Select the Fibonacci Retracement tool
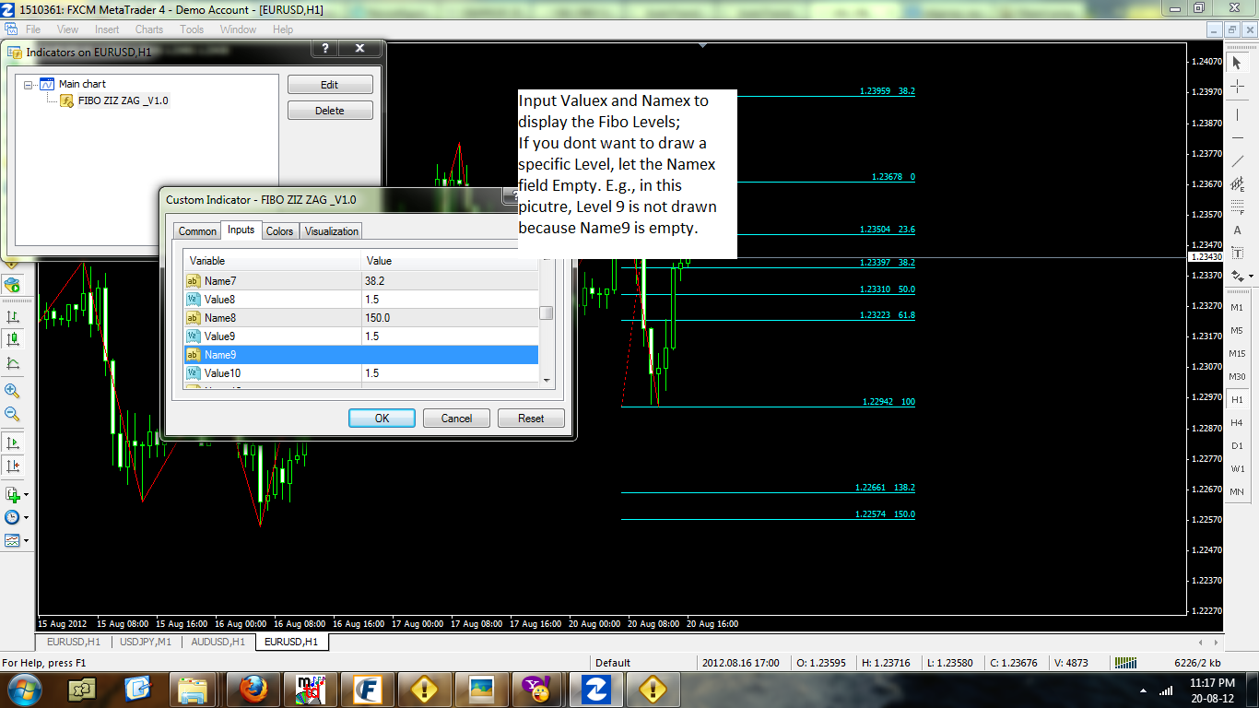Screen dimensions: 1259x708 pos(1237,207)
